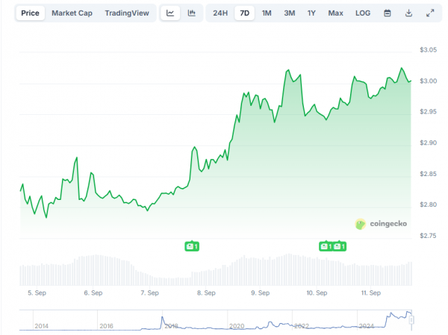Select the 24H time range
The image size is (448, 335).
[220, 13]
